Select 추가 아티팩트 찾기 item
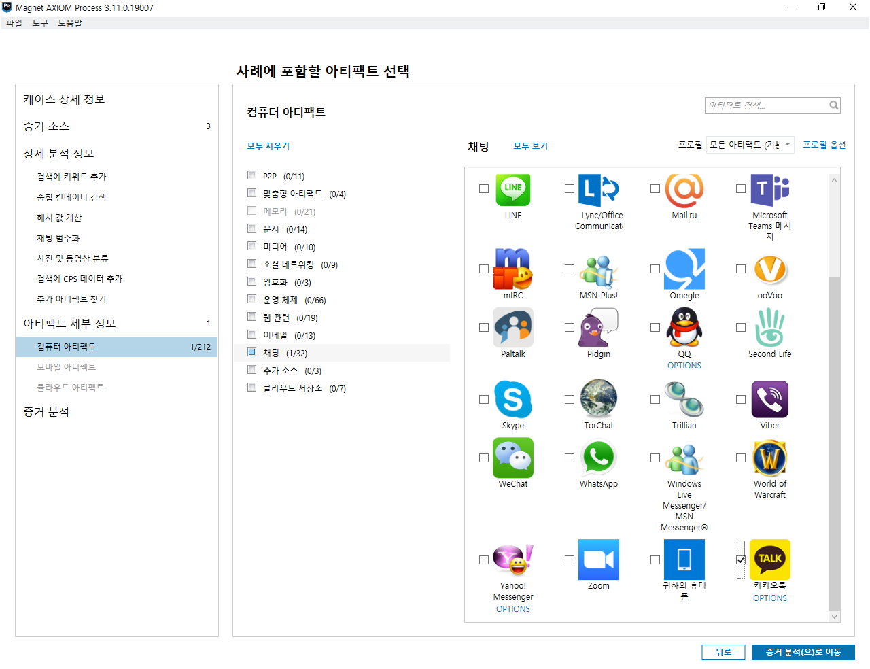 71,299
